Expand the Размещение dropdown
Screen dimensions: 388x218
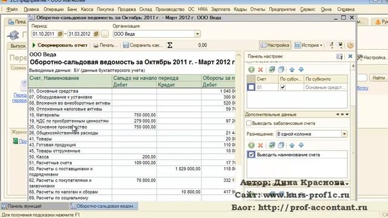[x=344, y=134]
